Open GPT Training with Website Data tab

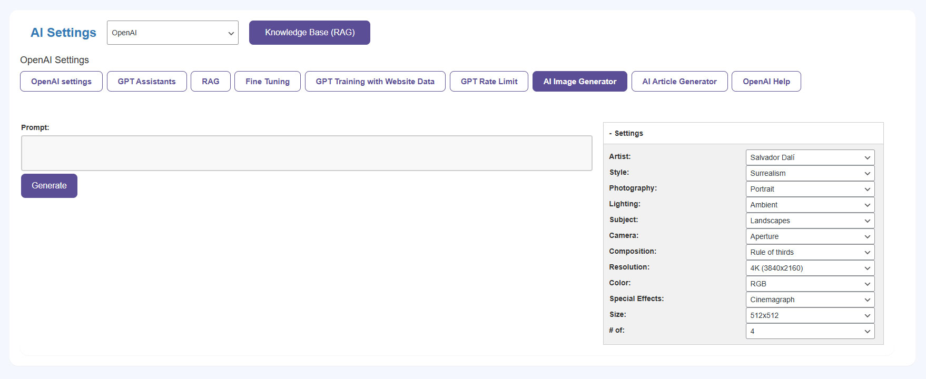(x=375, y=82)
